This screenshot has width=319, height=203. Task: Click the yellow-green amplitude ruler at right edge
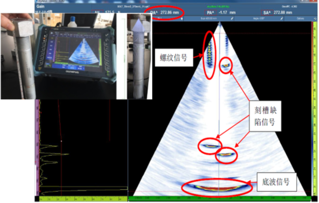coord(315,109)
